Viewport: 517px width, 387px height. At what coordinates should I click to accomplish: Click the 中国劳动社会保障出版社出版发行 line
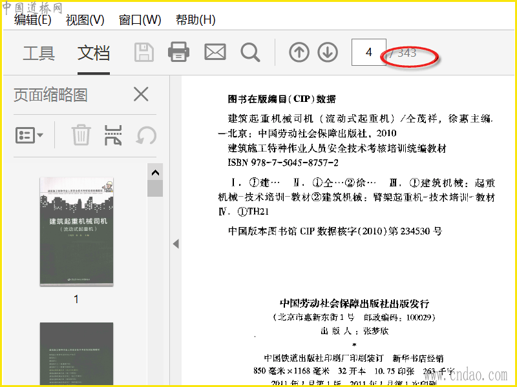(354, 303)
